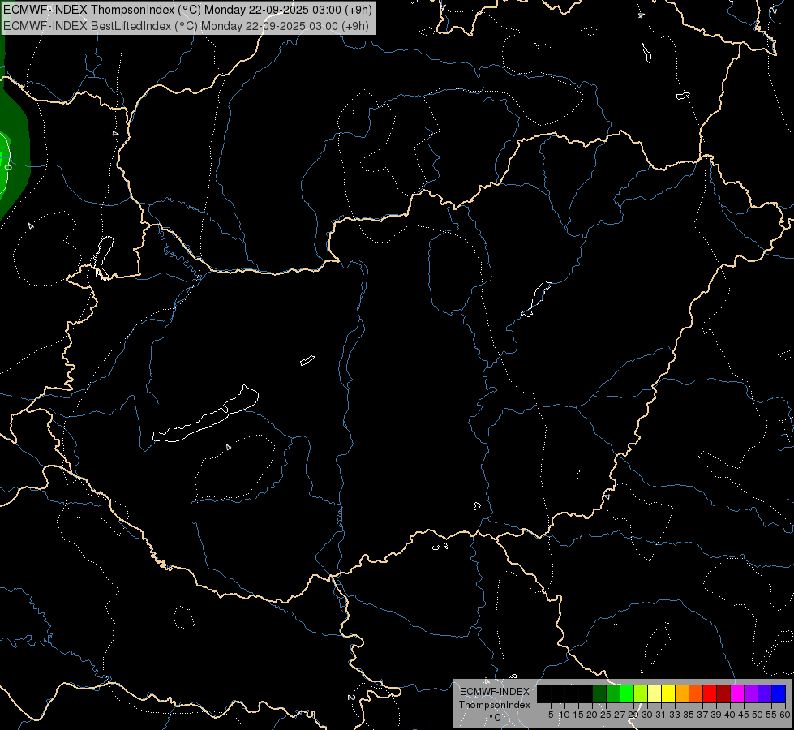Viewport: 794px width, 730px height.
Task: Click the dark green 20–25 legend swatch
Action: click(x=599, y=693)
